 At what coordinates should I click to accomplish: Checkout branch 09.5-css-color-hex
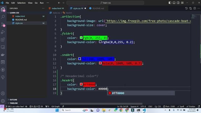pos(15,106)
